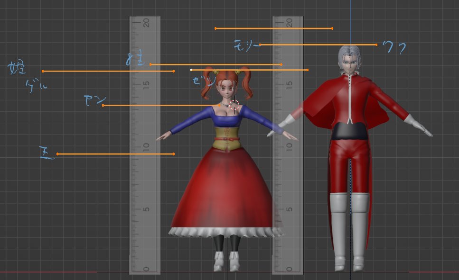The height and width of the screenshot is (280, 459).
Task: Select the right ruler reference image
Action: point(288,145)
